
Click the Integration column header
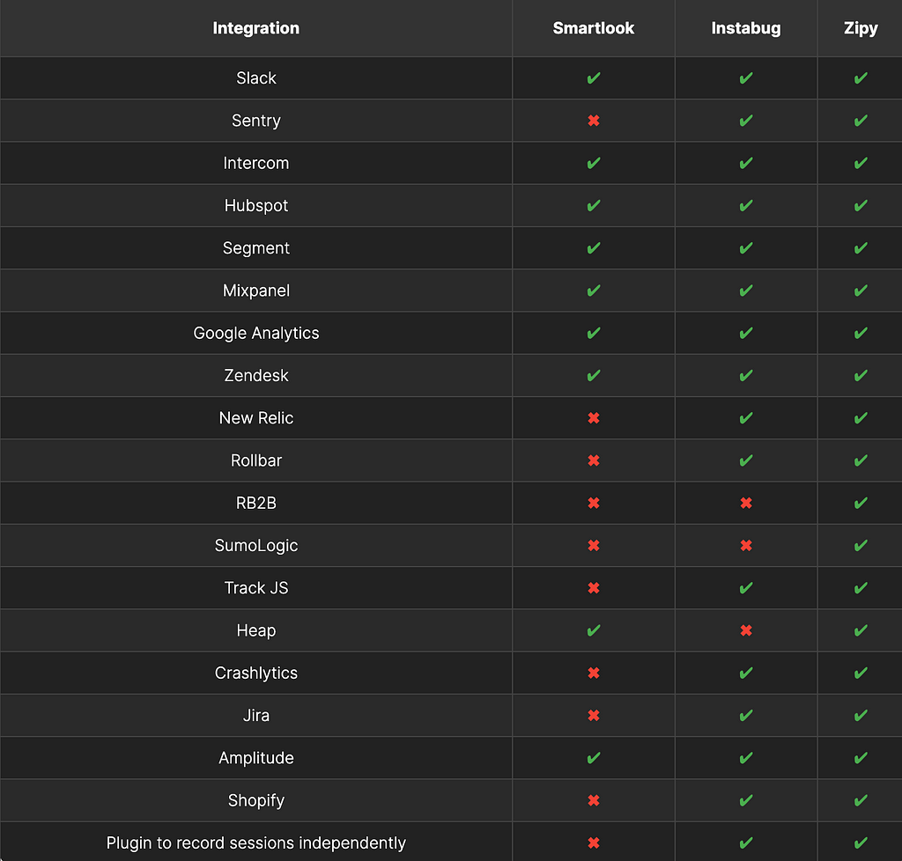pos(256,28)
